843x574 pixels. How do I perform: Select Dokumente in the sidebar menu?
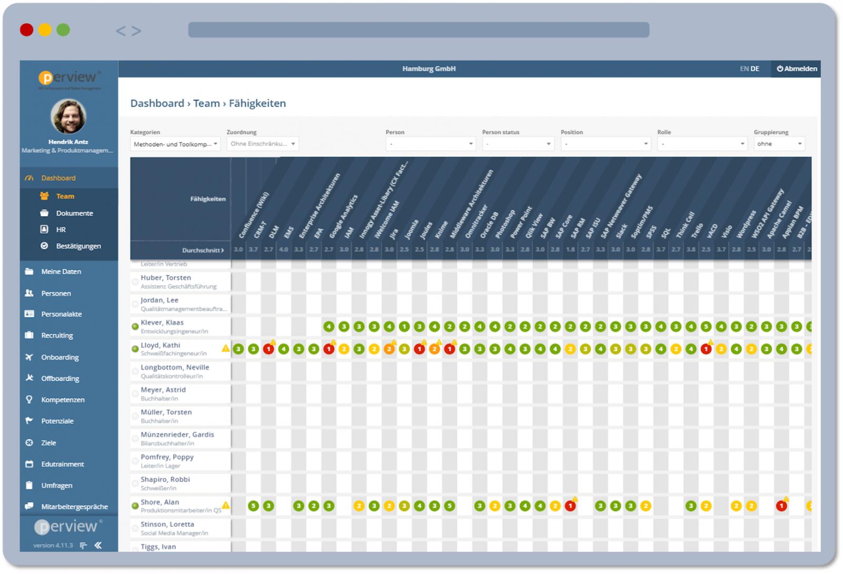coord(74,213)
